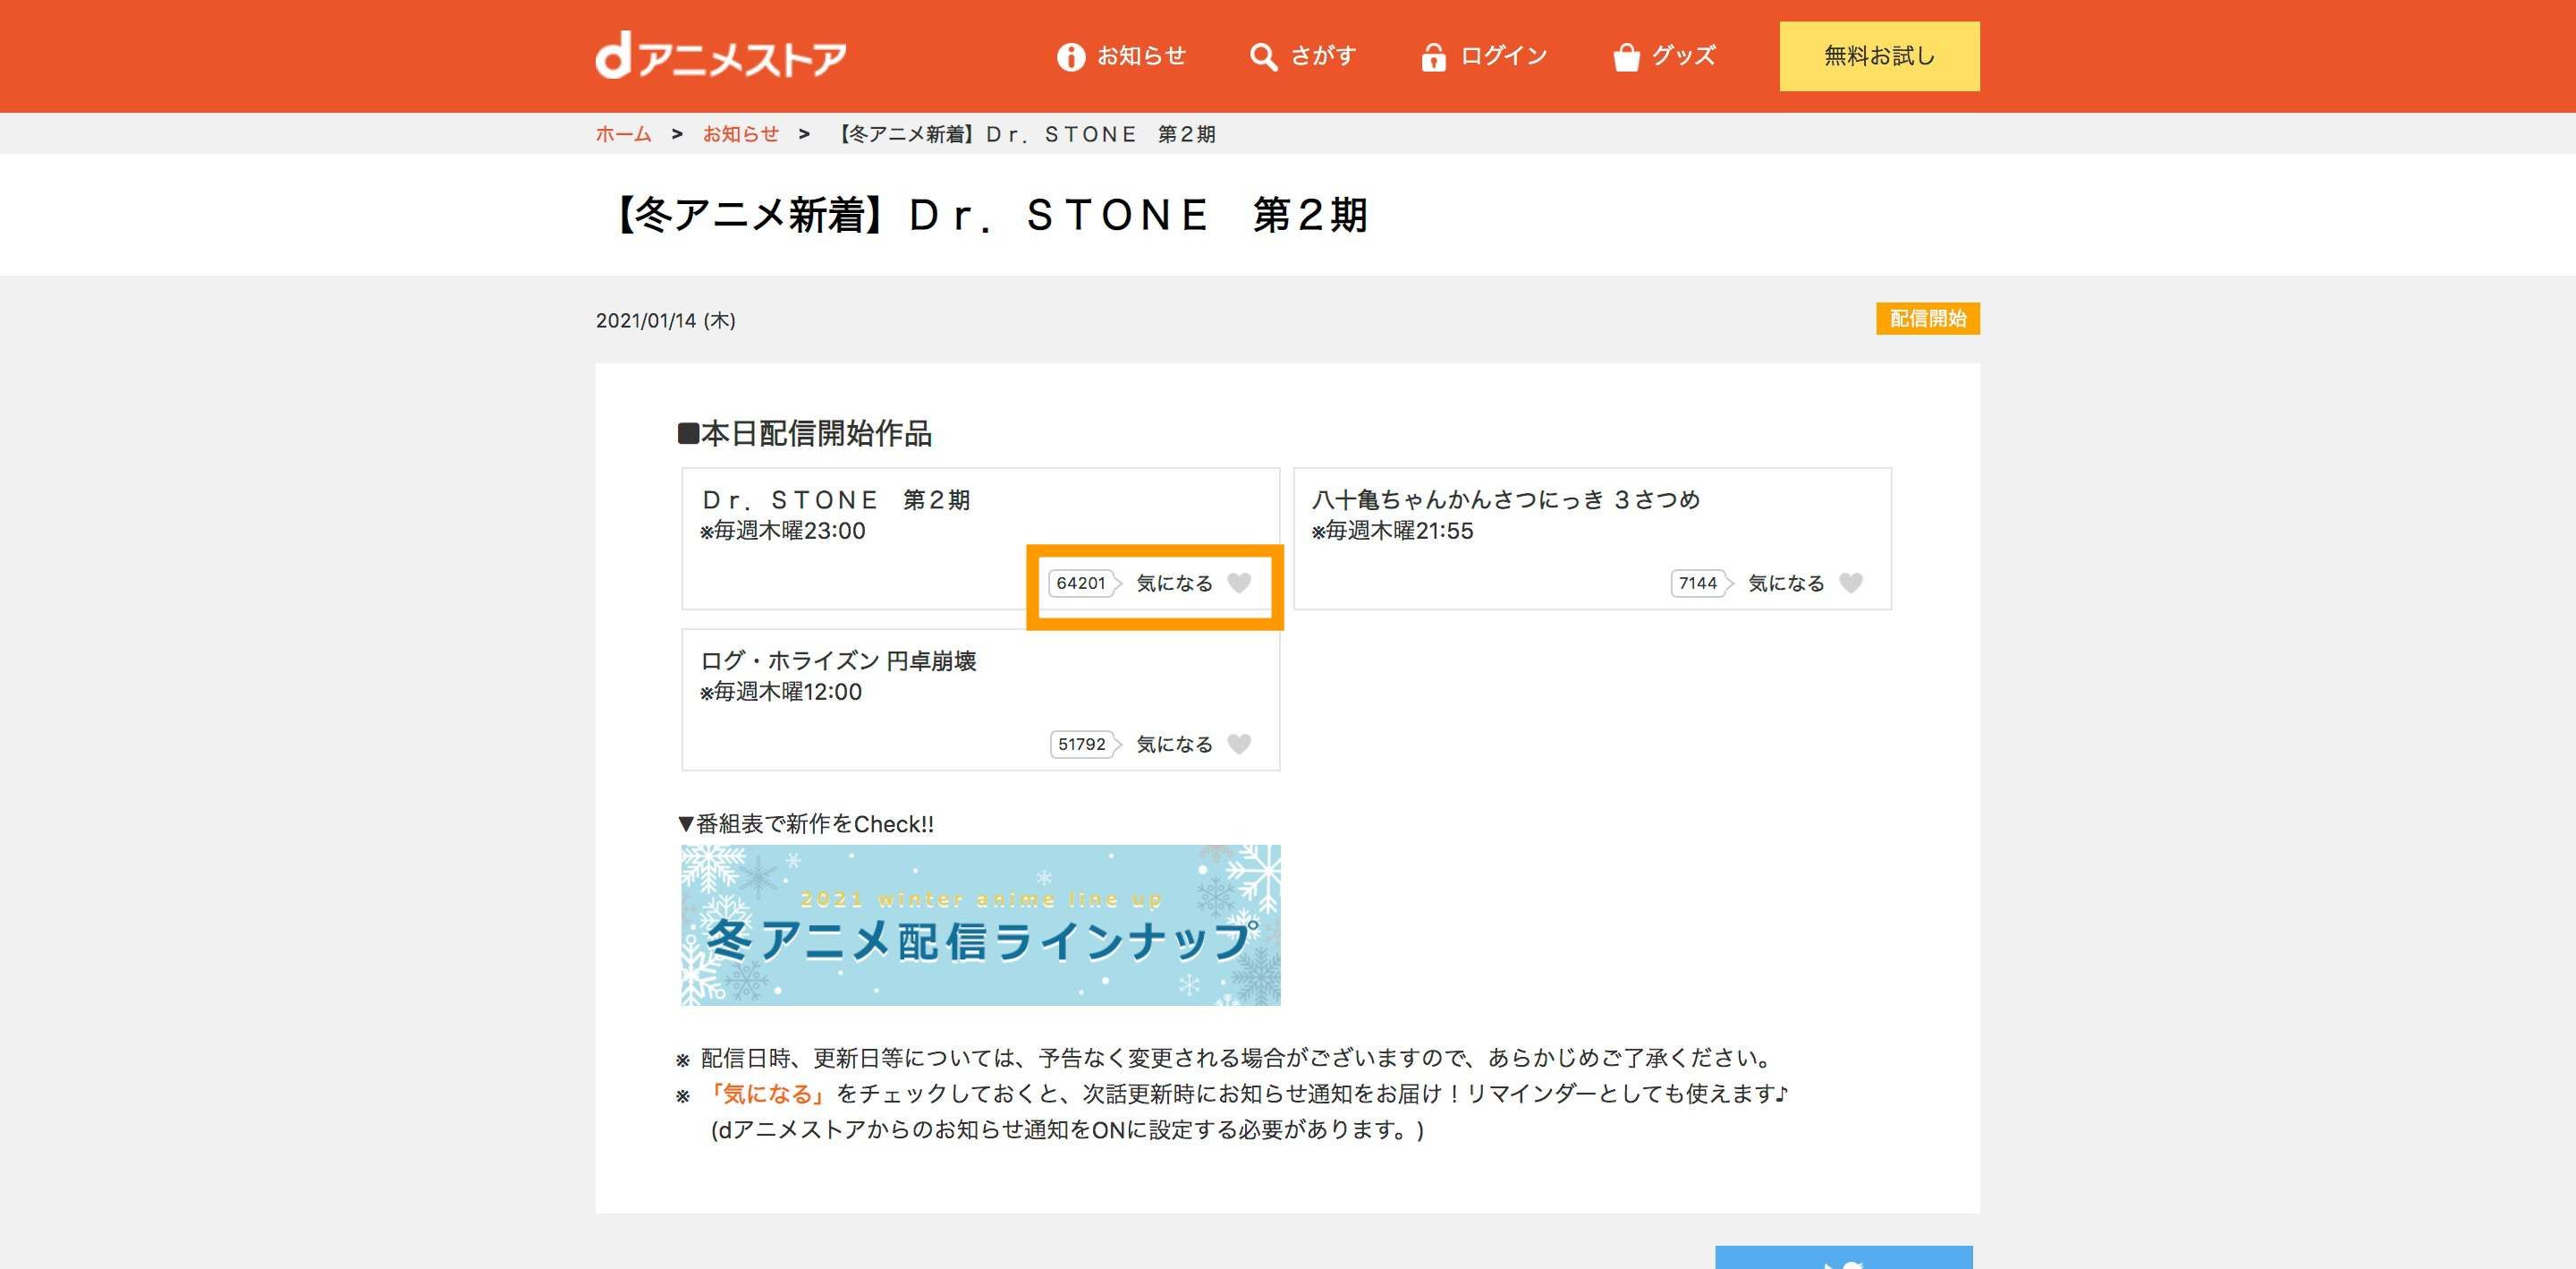Click the Twitter share button
The image size is (2576, 1269).
click(x=1844, y=1258)
